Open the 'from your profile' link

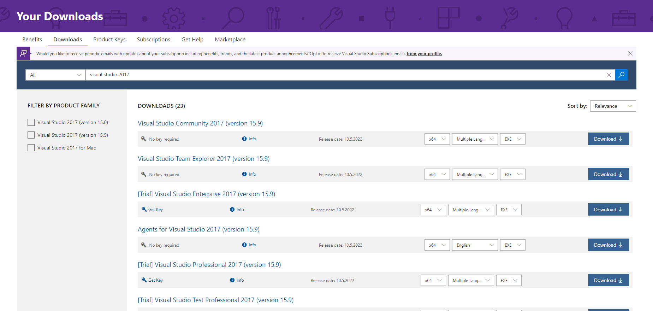tap(424, 54)
